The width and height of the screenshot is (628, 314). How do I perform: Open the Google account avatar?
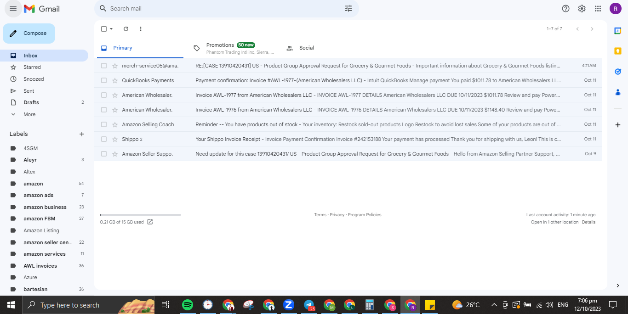pos(616,8)
